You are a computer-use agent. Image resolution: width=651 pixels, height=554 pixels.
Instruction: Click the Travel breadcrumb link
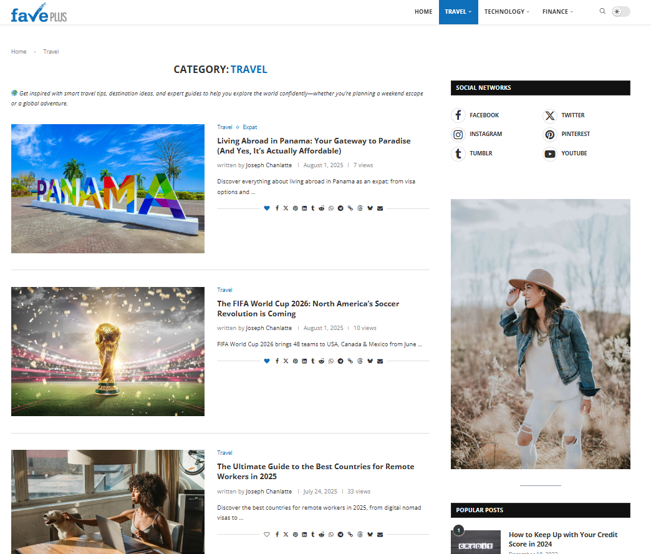coord(51,52)
